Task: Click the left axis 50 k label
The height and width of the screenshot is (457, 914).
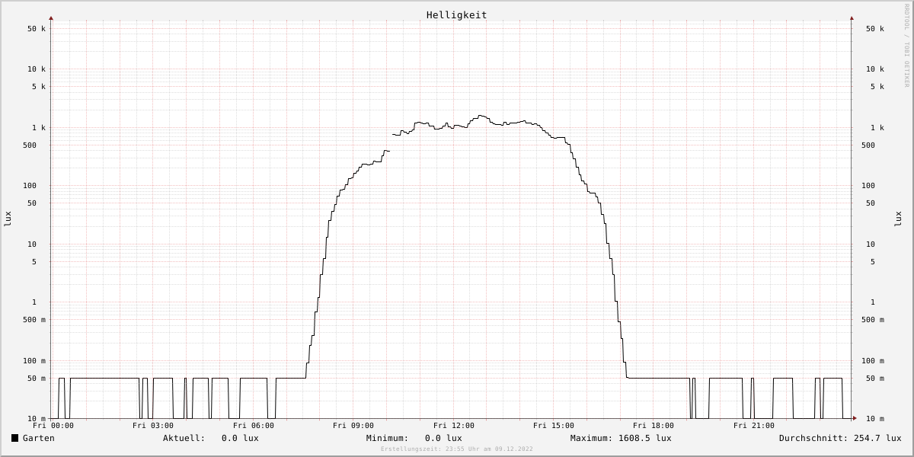Action: tap(37, 29)
